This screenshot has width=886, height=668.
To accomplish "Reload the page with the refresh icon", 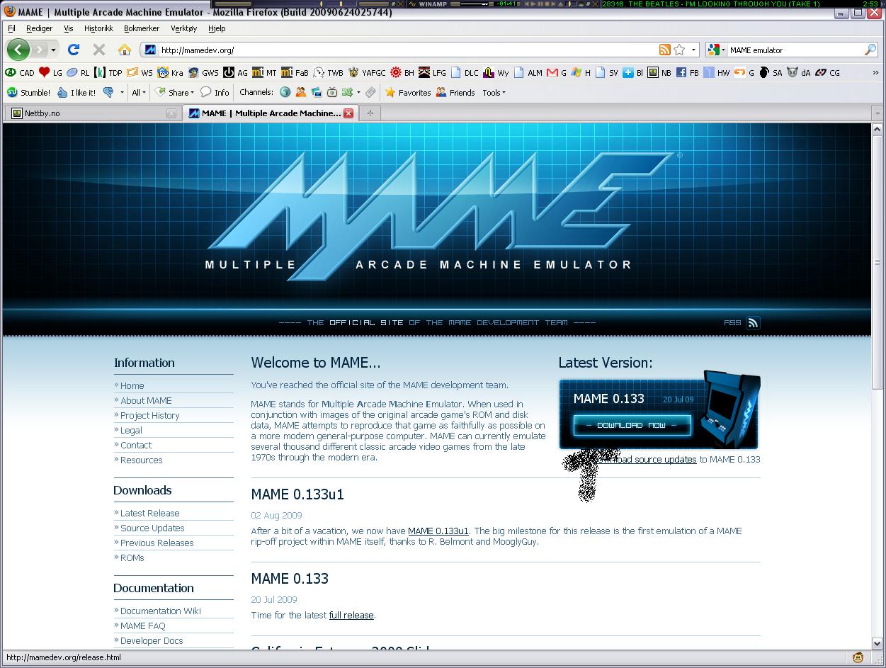I will point(74,50).
